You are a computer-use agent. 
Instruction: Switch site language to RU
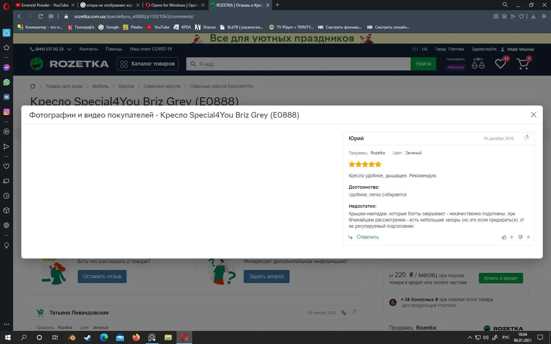(x=415, y=49)
